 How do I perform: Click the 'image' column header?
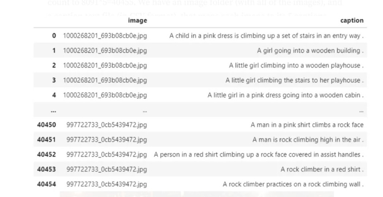137,21
